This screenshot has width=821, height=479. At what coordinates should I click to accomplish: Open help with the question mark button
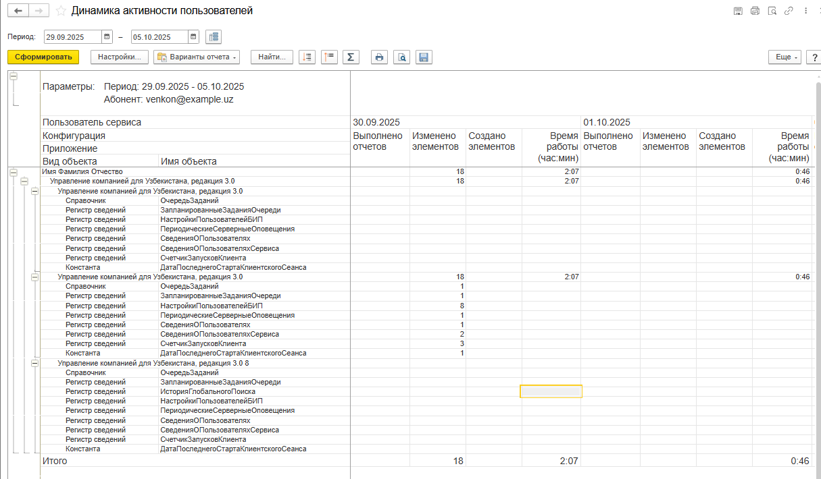(815, 57)
